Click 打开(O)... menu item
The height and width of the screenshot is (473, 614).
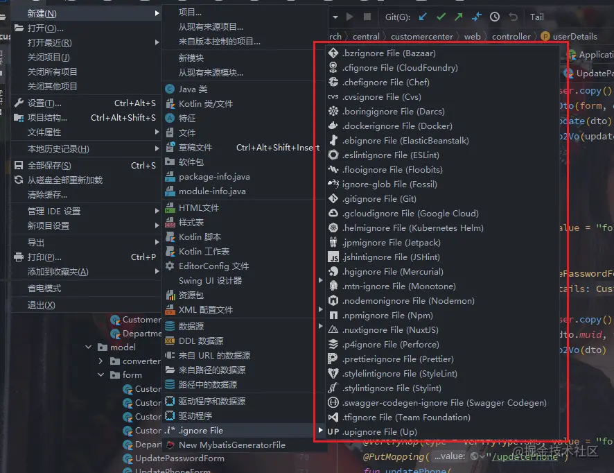(x=87, y=28)
